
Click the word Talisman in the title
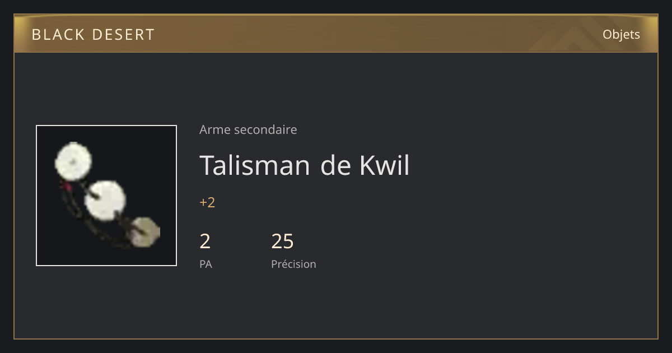[255, 165]
